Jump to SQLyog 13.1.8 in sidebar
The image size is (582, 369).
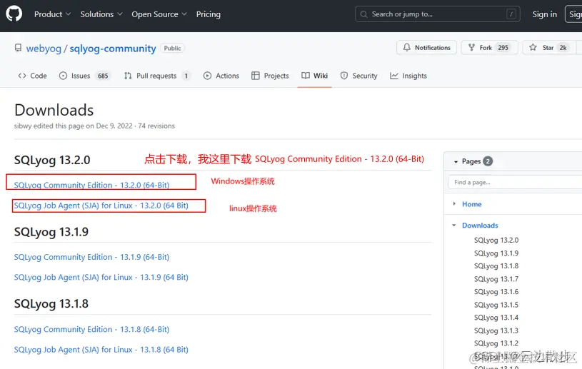[x=496, y=266]
